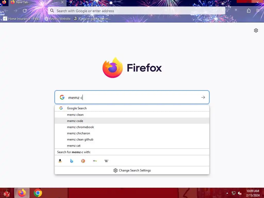Viewport: 264px width, 198px height.
Task: Open the taskbar clock and date
Action: coord(253,193)
